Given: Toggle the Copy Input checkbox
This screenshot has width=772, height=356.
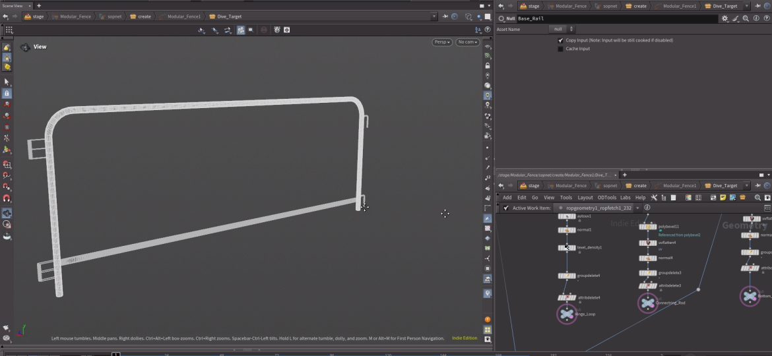Looking at the screenshot, I should [x=561, y=40].
